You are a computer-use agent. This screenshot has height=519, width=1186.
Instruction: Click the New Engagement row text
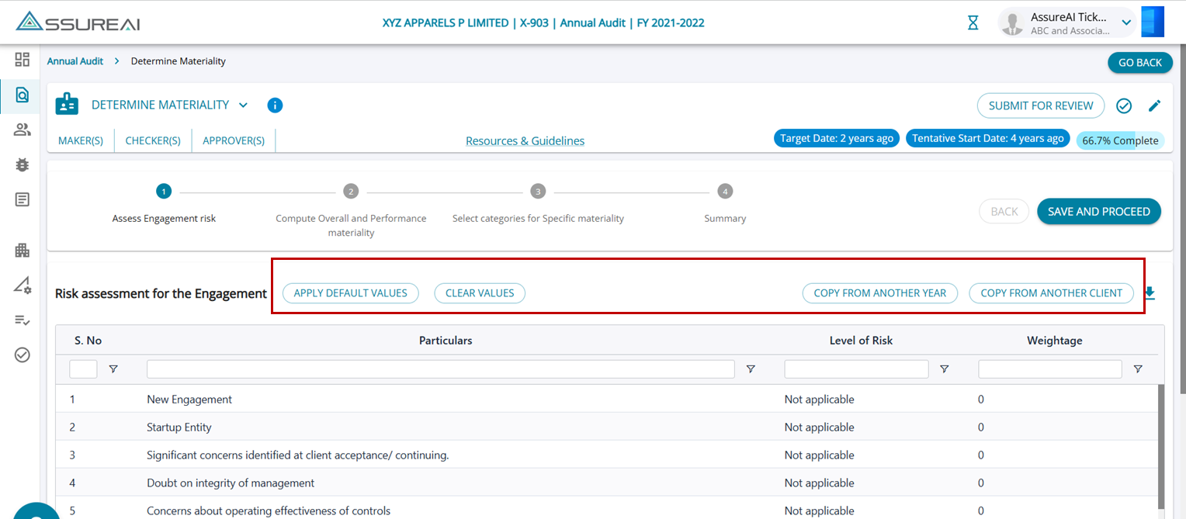coord(189,400)
